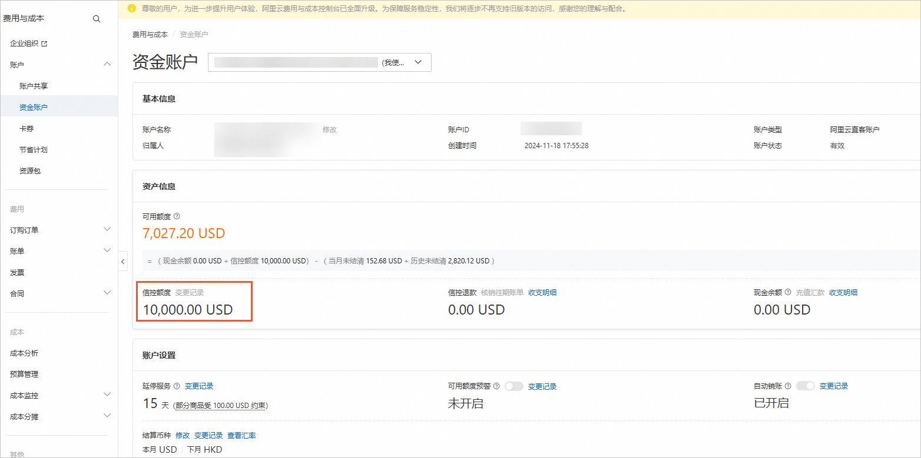Open 卡券 in the sidebar
Viewport: 921px width, 458px height.
[26, 128]
